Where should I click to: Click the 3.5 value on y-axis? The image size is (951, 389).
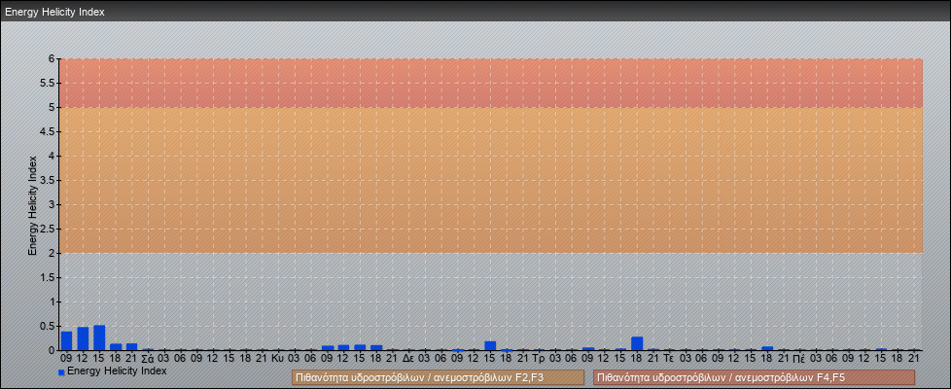[49, 180]
